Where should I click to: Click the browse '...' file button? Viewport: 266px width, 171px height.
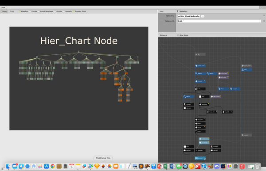pos(203,16)
